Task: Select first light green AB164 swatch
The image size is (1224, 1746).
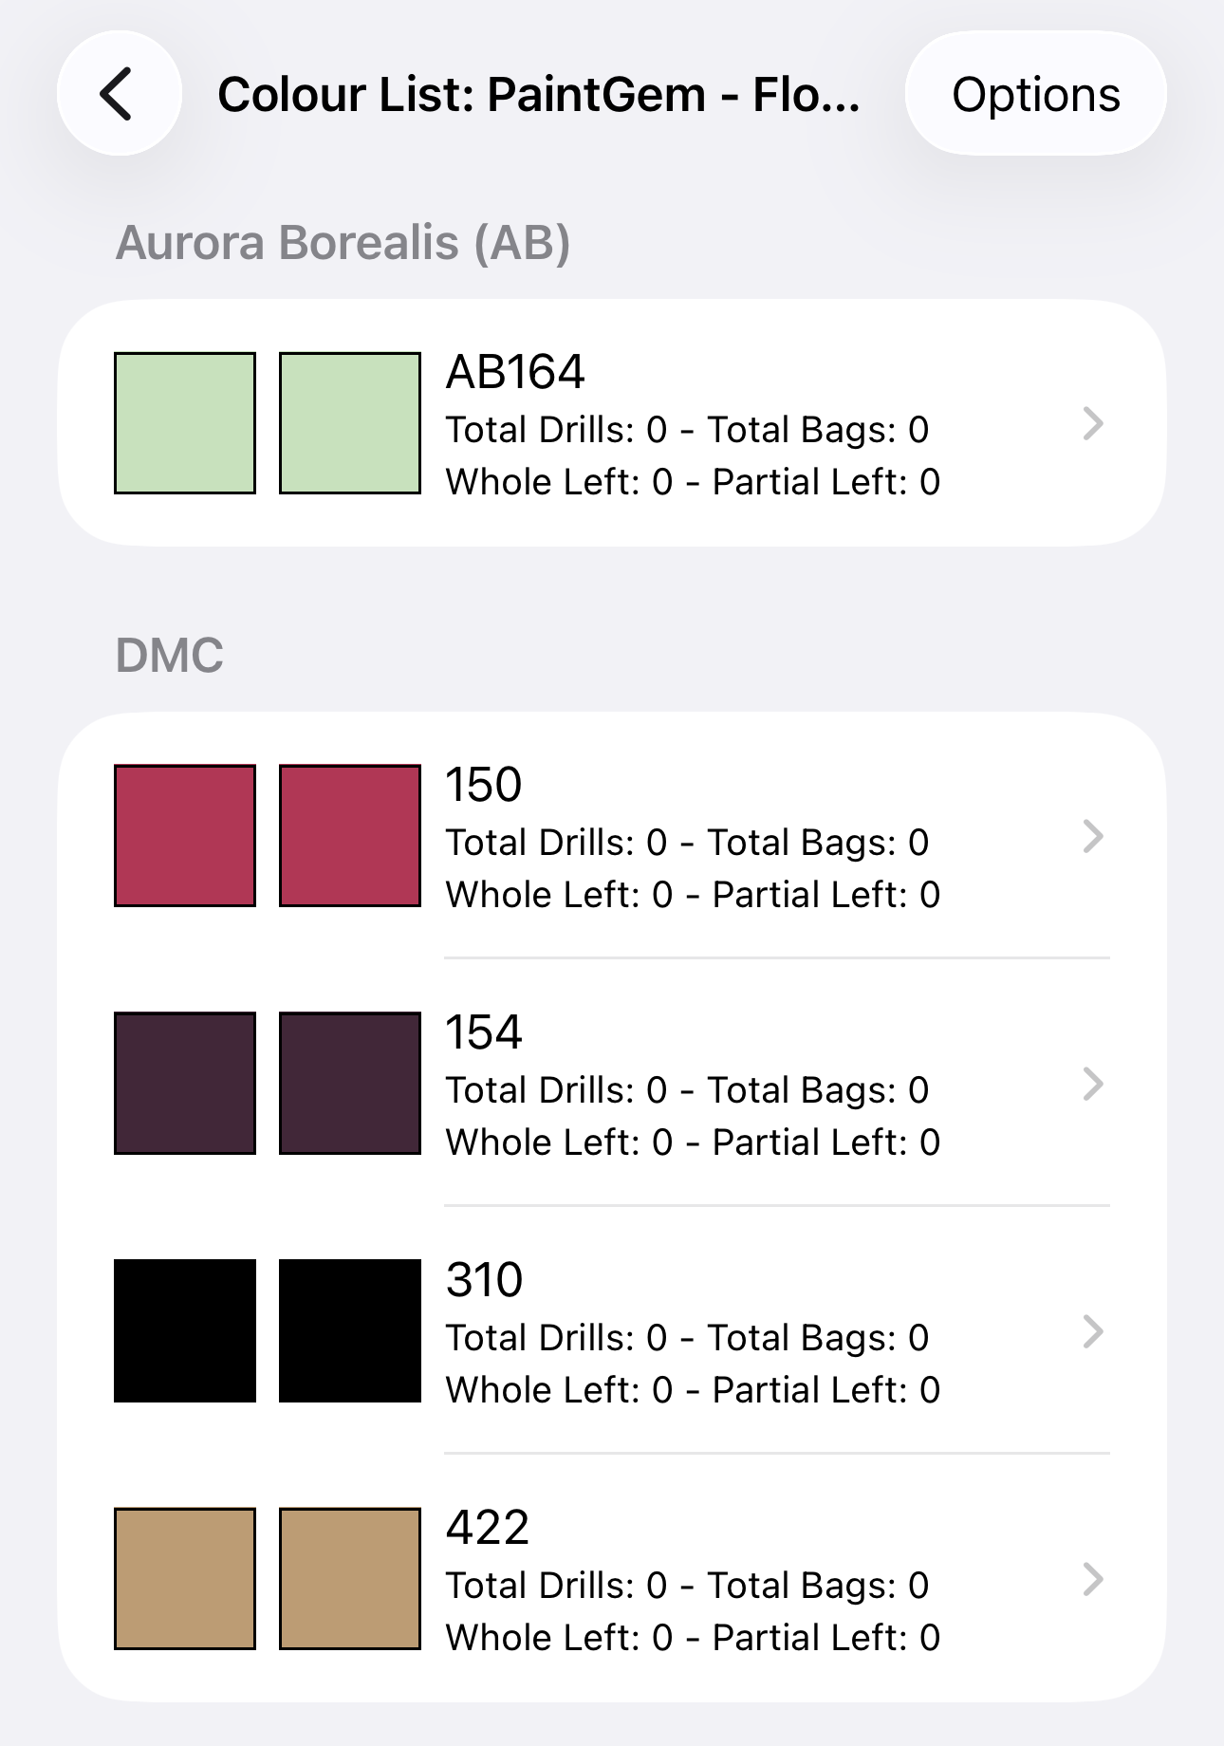Action: [185, 423]
